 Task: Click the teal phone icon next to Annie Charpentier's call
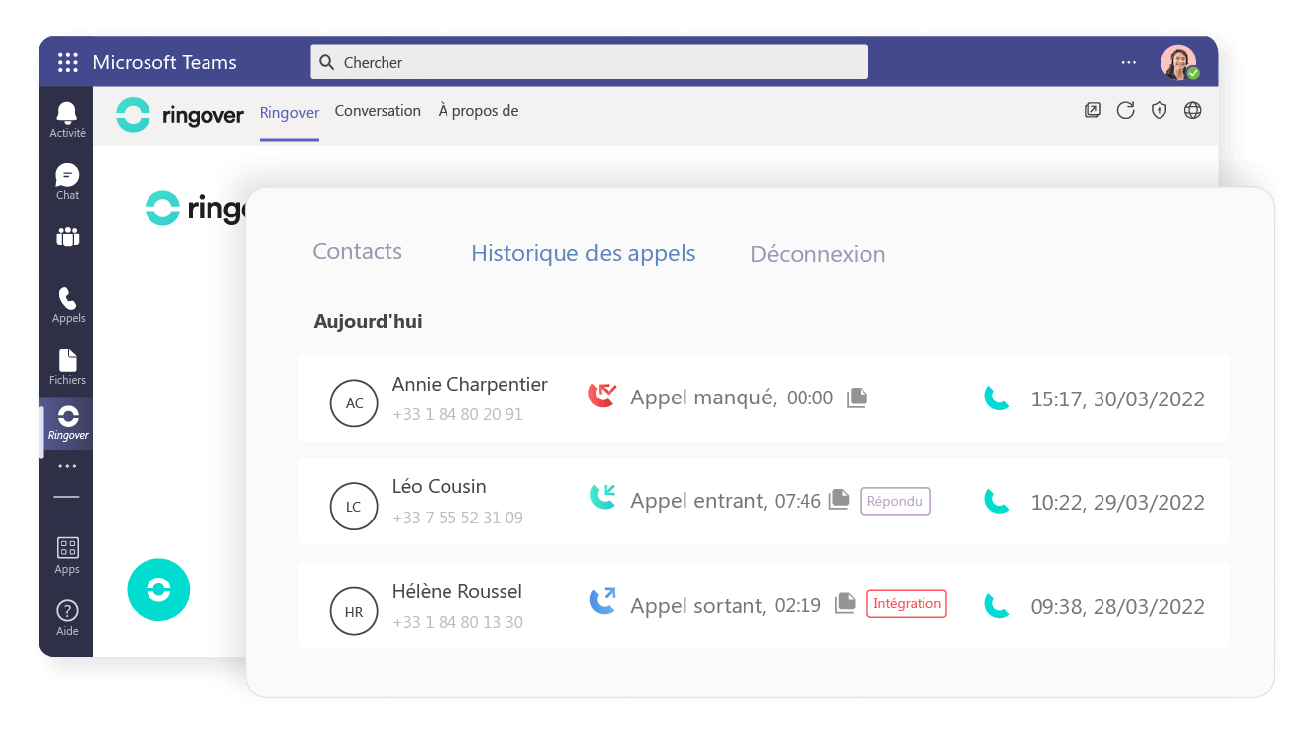click(997, 398)
